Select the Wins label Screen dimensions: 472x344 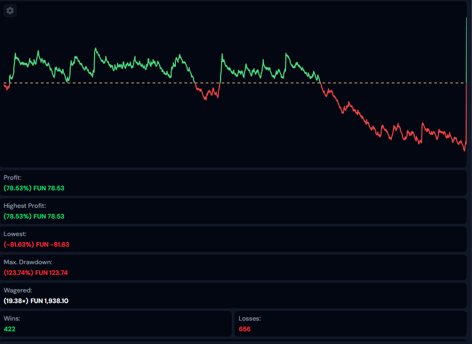click(x=12, y=318)
